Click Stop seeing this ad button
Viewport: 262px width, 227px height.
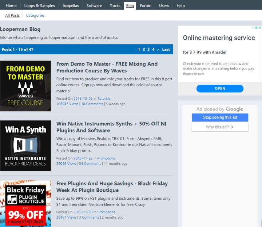tap(220, 118)
